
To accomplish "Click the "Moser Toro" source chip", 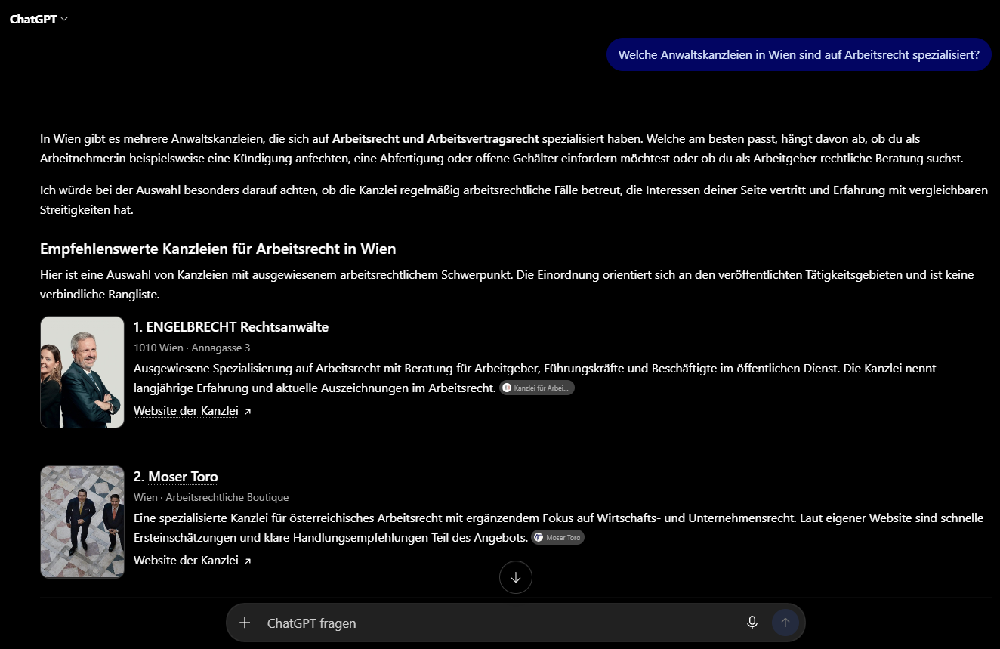I will [558, 538].
